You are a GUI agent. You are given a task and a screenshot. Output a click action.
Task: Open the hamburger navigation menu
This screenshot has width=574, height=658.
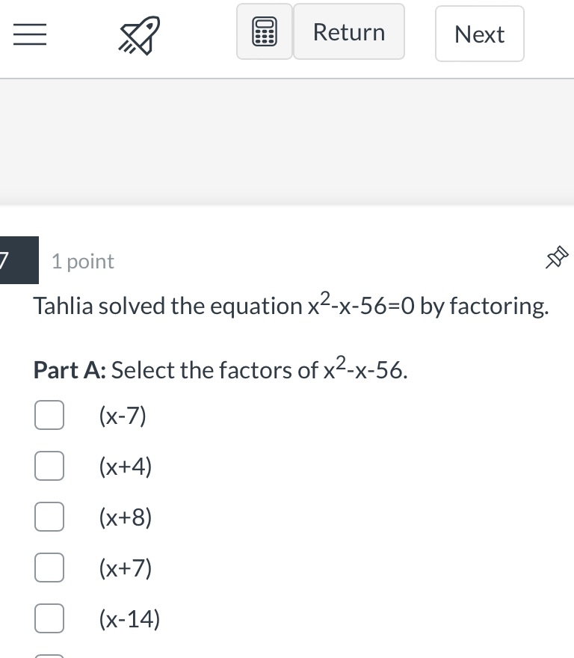point(30,35)
